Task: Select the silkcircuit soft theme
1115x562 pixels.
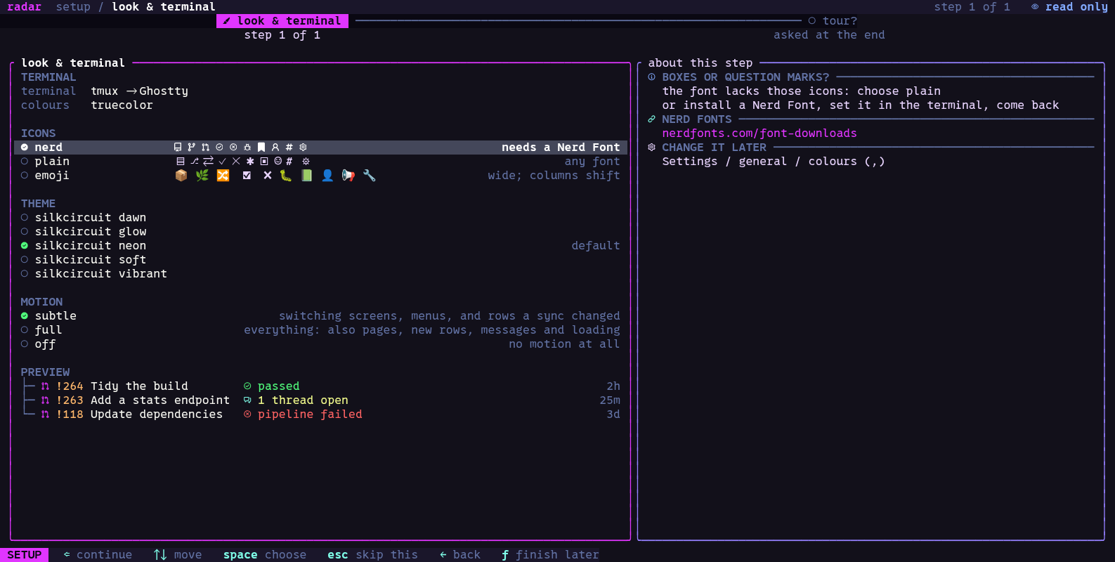Action: [x=320, y=260]
